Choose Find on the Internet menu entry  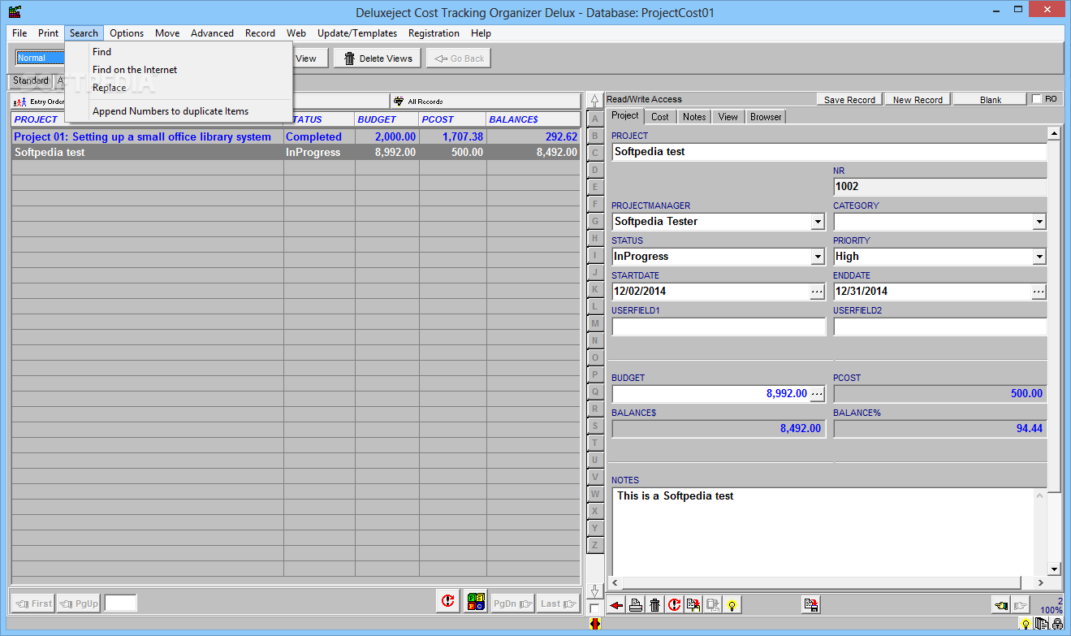pos(179,70)
